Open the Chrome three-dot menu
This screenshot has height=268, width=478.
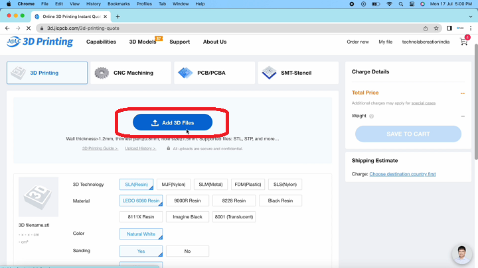(471, 28)
